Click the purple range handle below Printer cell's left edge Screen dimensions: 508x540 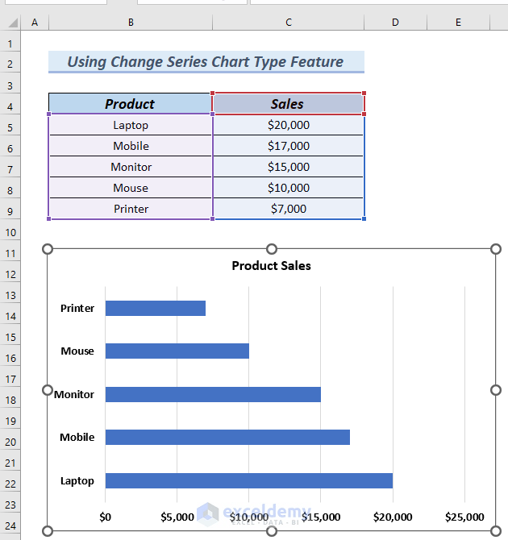click(49, 218)
